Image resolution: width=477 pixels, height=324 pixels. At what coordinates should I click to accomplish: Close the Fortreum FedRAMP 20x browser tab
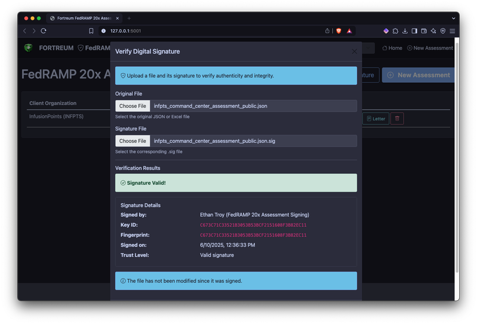pyautogui.click(x=117, y=18)
